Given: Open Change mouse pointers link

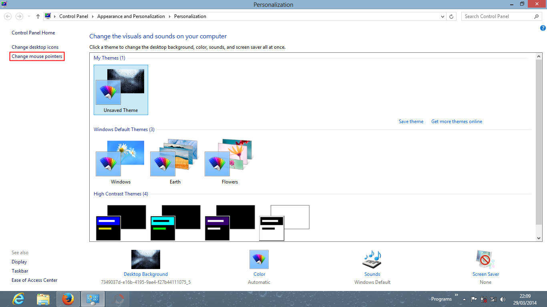Looking at the screenshot, I should click(x=37, y=56).
